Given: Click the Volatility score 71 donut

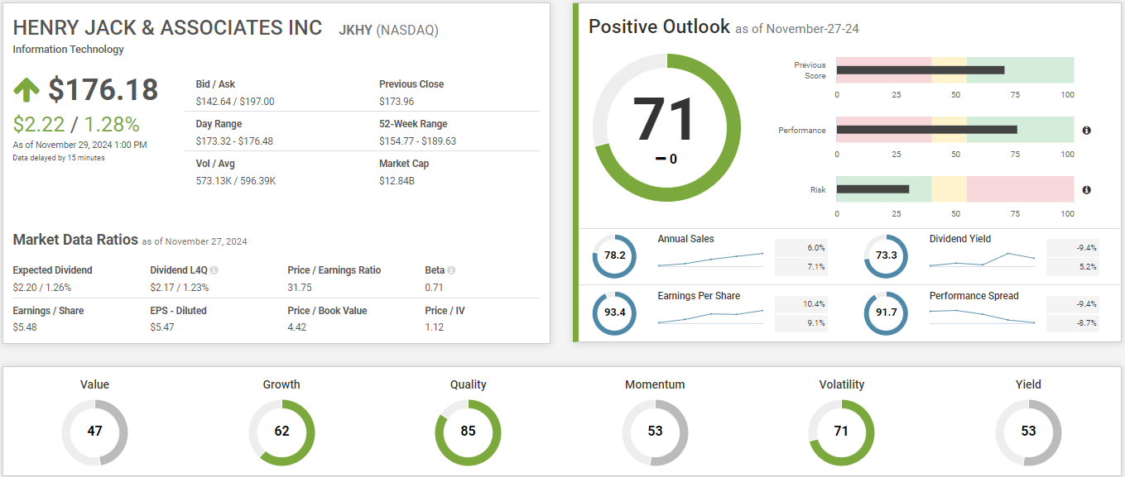Looking at the screenshot, I should 841,432.
